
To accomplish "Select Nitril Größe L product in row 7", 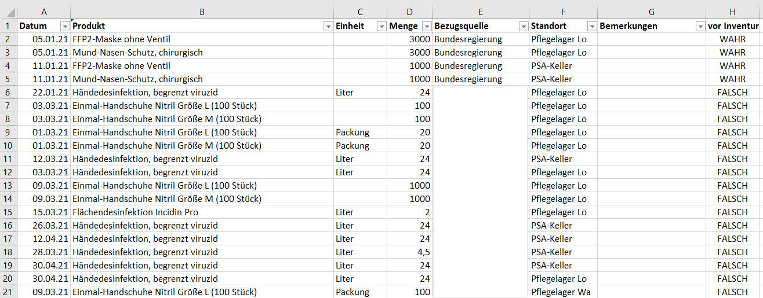I will (x=202, y=106).
